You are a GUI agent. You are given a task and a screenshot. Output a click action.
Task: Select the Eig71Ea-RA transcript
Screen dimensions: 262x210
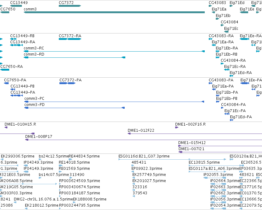tap(214, 45)
